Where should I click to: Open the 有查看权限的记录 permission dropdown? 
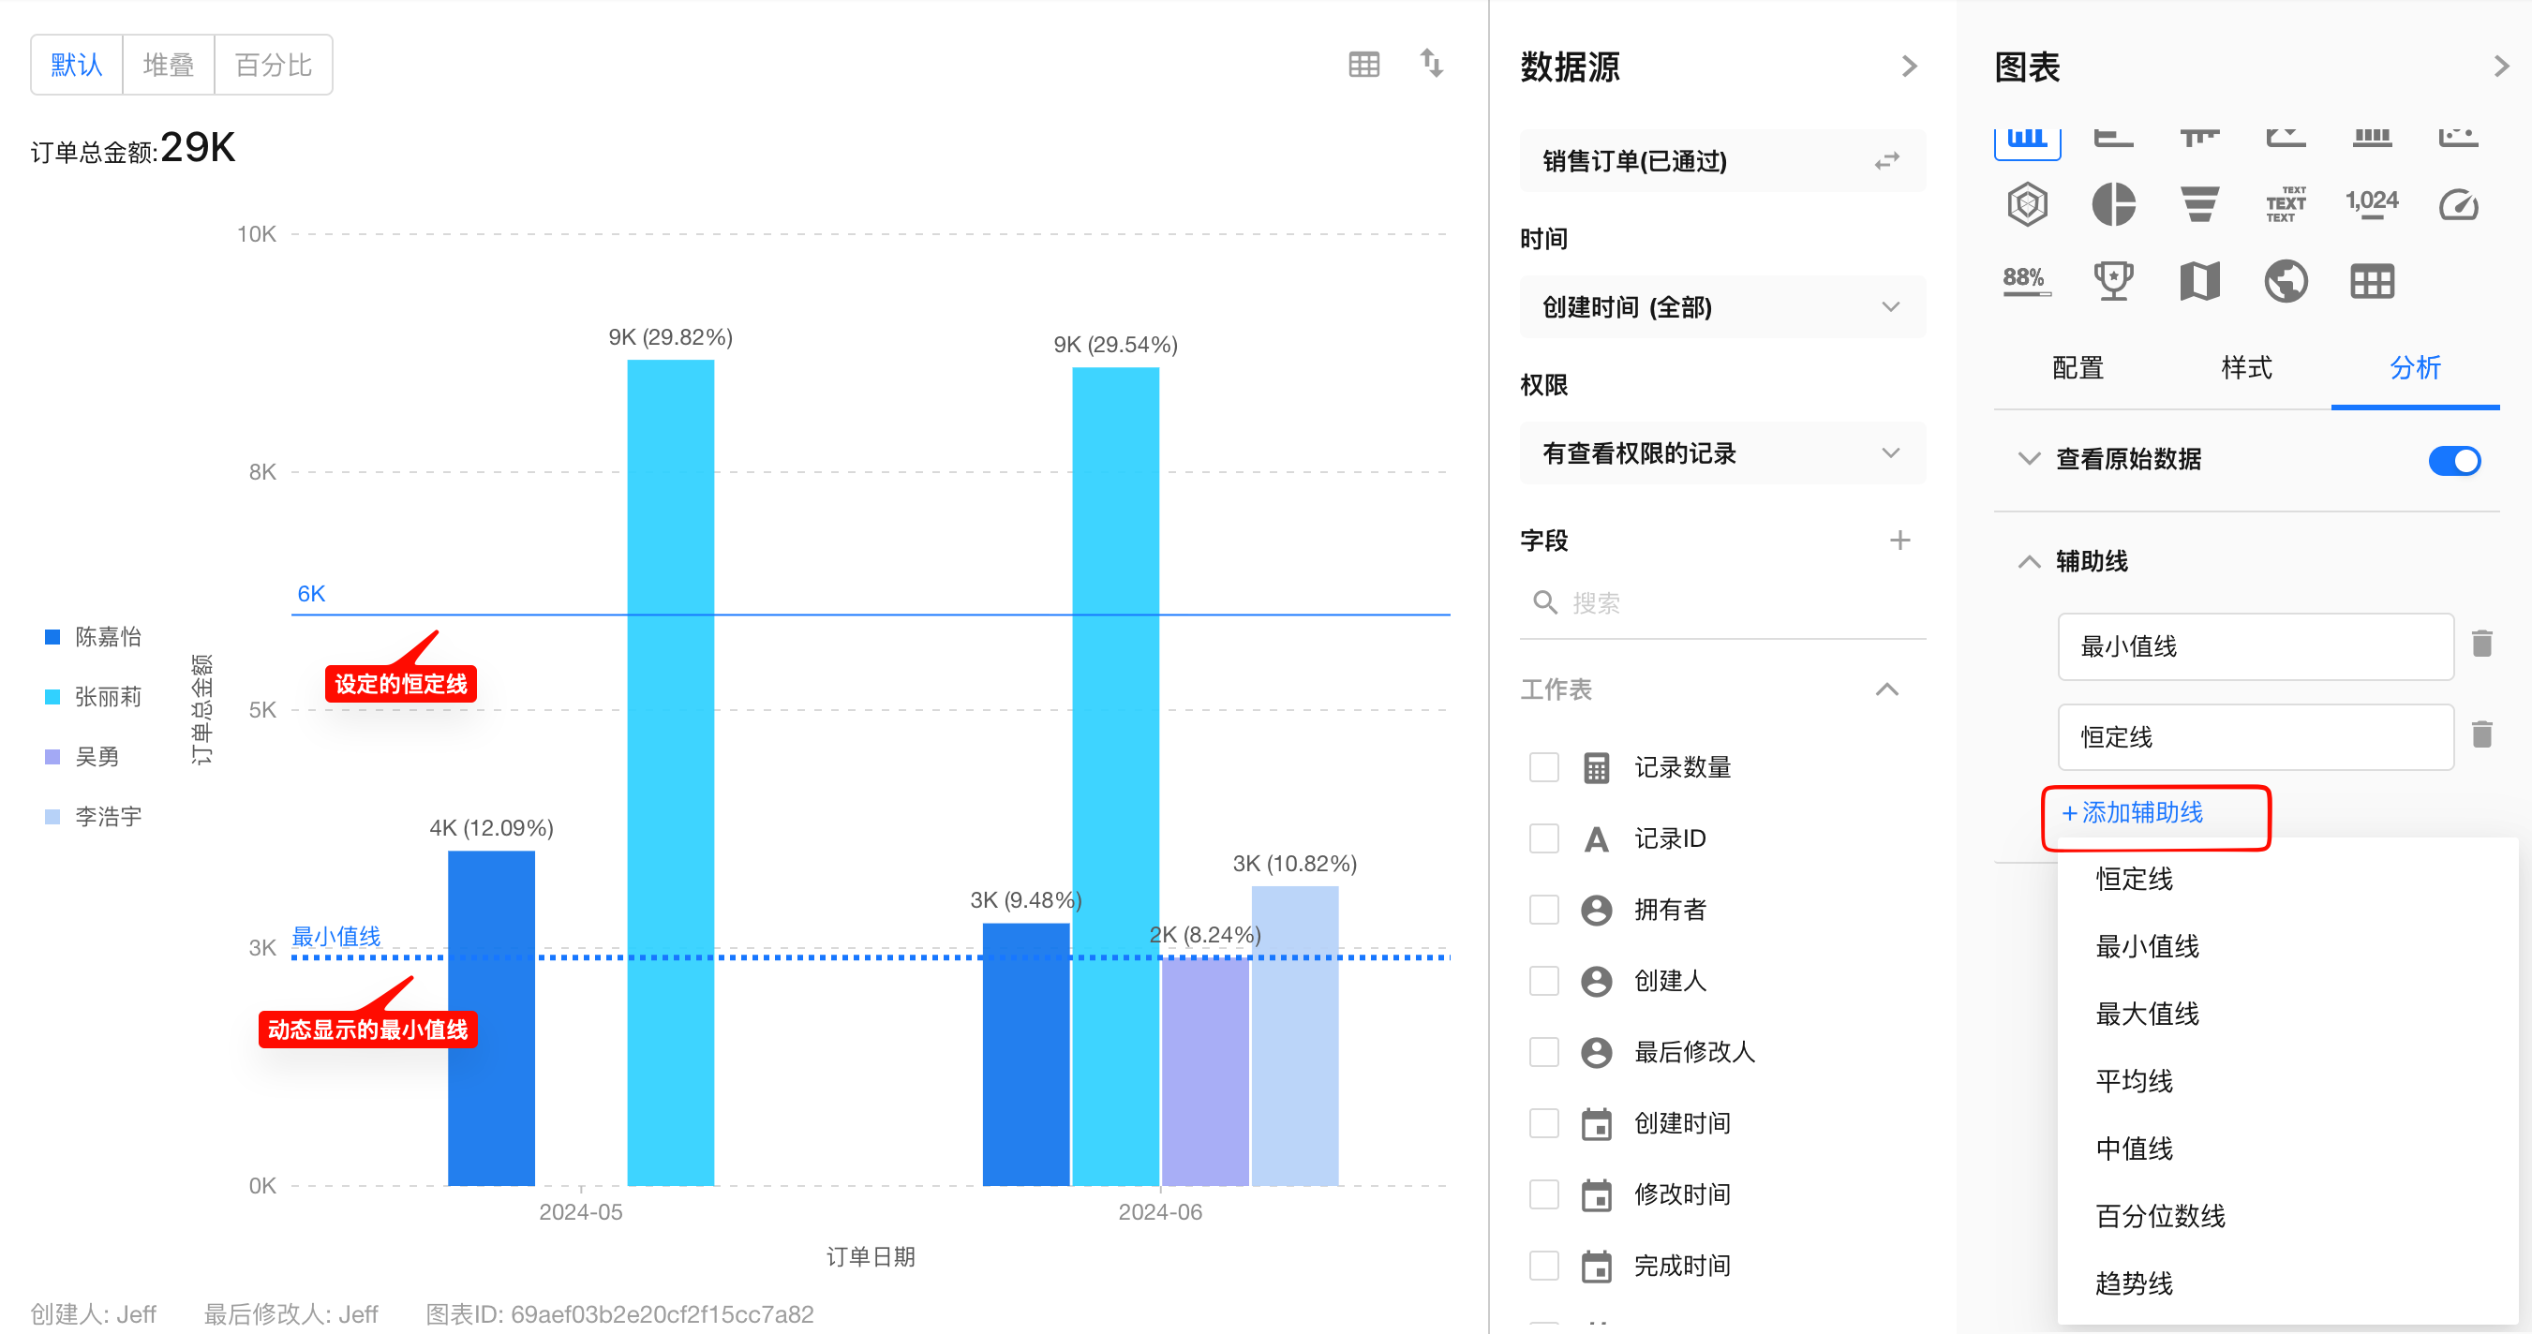(1721, 452)
